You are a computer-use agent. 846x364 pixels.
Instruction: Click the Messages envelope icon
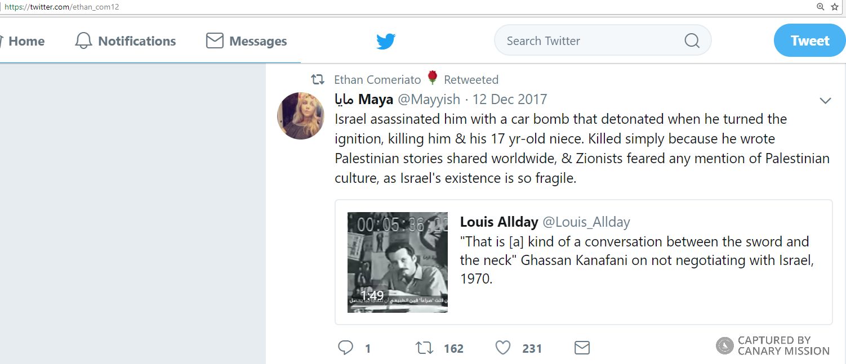[215, 41]
